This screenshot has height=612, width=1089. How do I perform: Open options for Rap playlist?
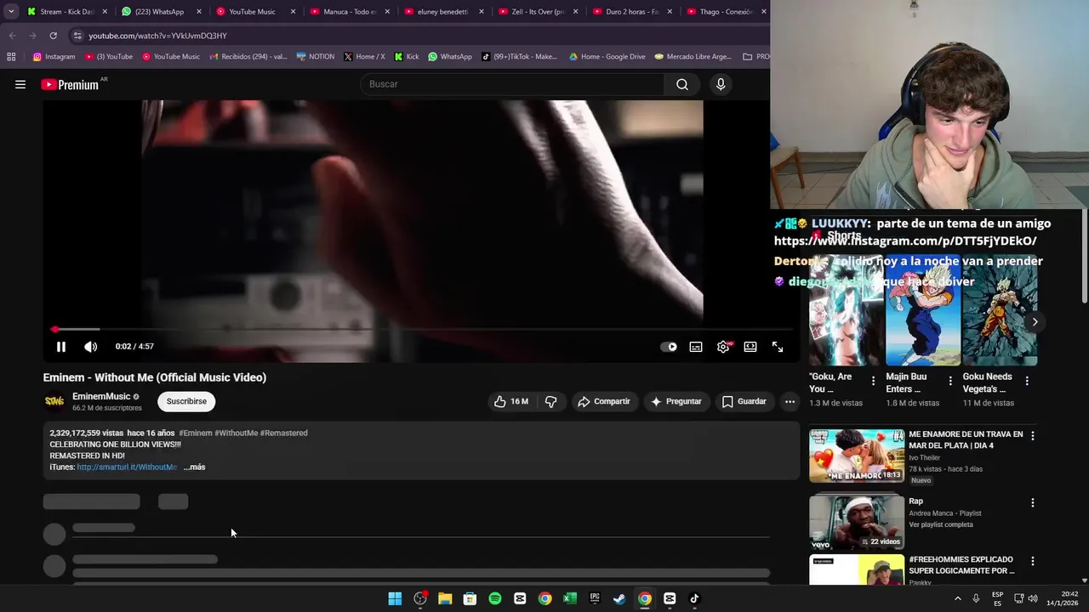click(x=1033, y=502)
